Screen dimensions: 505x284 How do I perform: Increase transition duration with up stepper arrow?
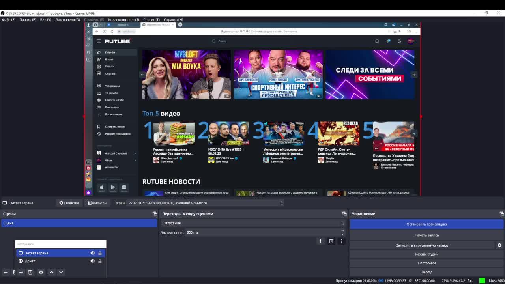(x=342, y=230)
